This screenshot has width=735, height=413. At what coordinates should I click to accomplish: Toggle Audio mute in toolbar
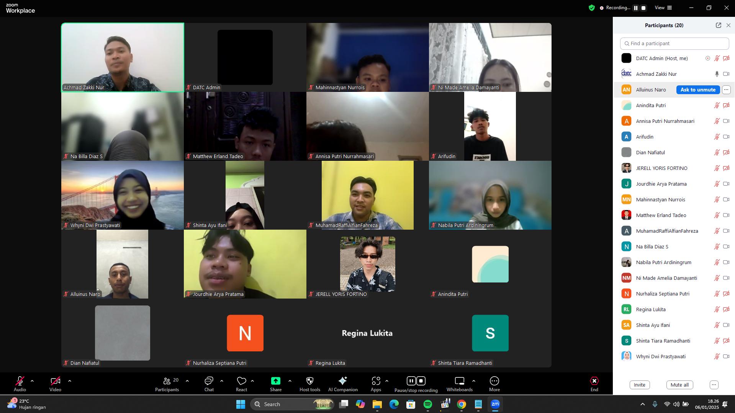tap(20, 381)
